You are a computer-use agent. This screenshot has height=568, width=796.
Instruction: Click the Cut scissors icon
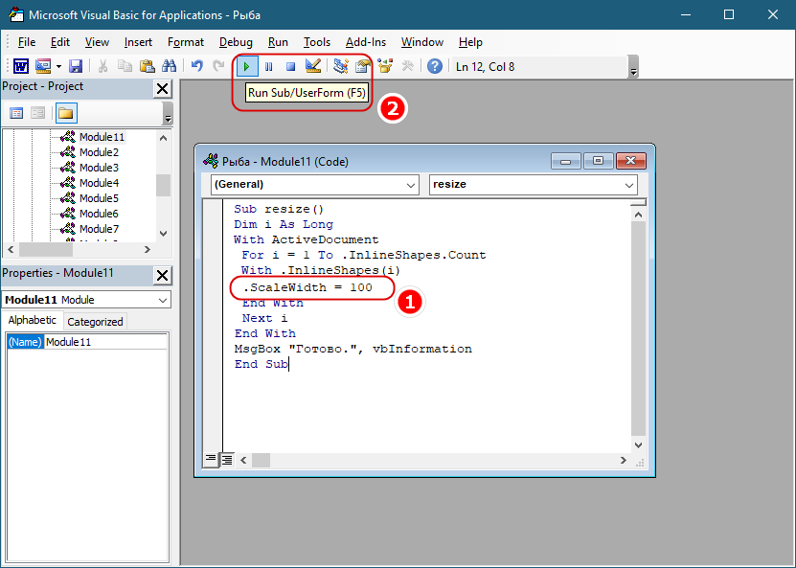coord(102,66)
